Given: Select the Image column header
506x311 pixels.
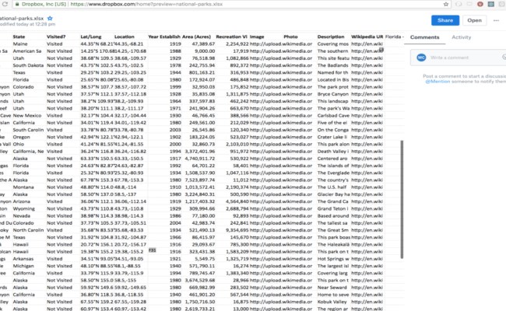Looking at the screenshot, I should click(257, 37).
